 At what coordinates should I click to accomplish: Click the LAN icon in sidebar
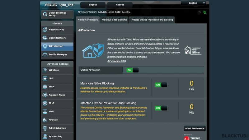point(45,78)
